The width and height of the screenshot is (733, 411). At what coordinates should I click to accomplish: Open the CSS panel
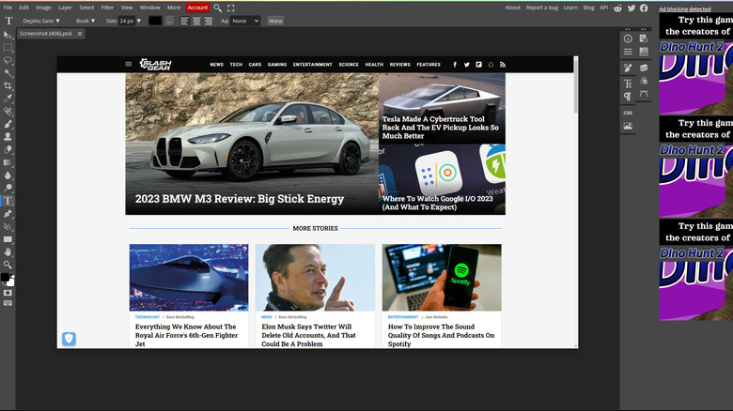[x=628, y=112]
